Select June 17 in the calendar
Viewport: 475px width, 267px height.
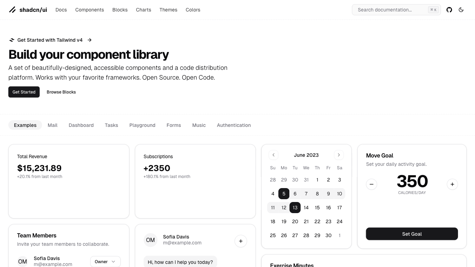pos(339,208)
